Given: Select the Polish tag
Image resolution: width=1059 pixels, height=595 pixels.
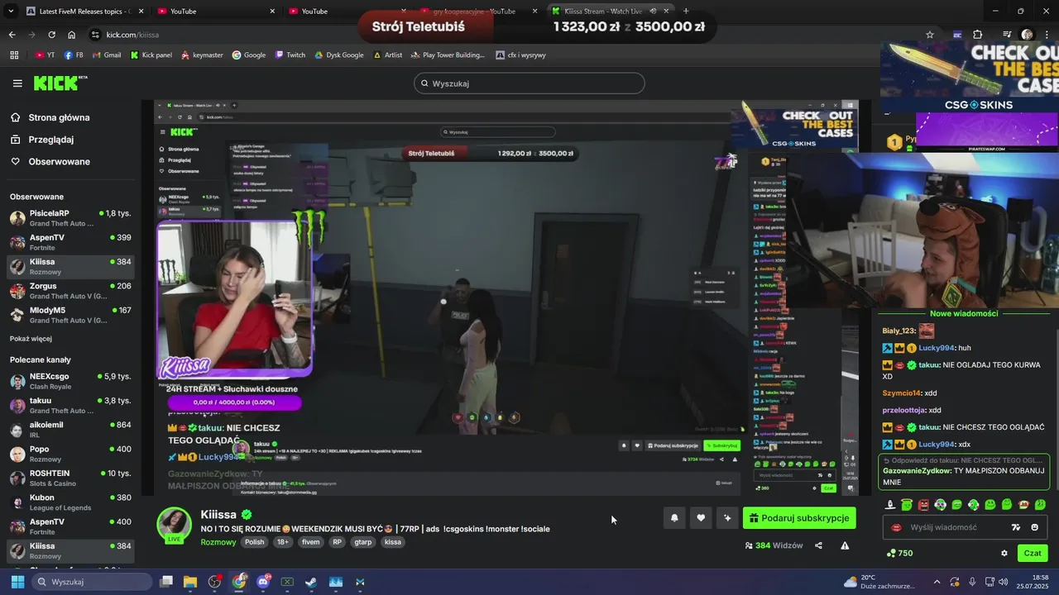Looking at the screenshot, I should (254, 542).
